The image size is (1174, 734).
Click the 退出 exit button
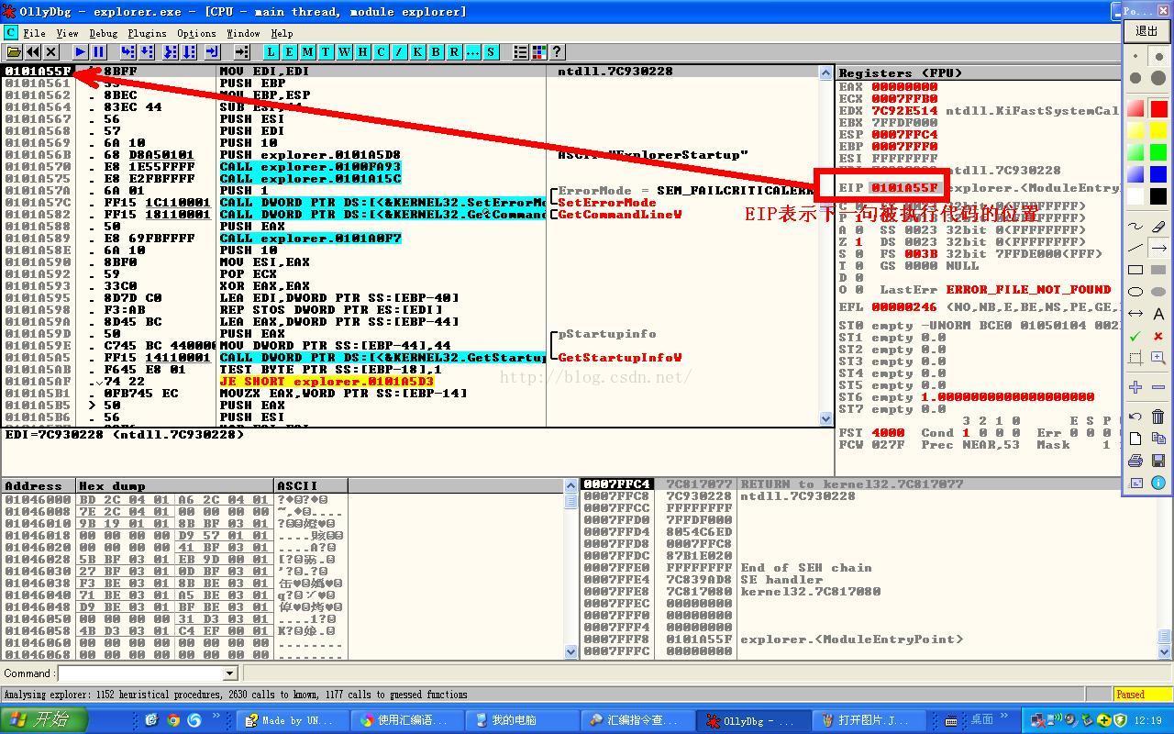coord(1146,31)
